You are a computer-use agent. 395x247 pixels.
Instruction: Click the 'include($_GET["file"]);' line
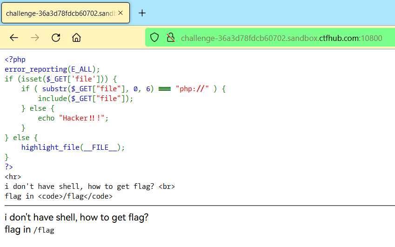86,99
